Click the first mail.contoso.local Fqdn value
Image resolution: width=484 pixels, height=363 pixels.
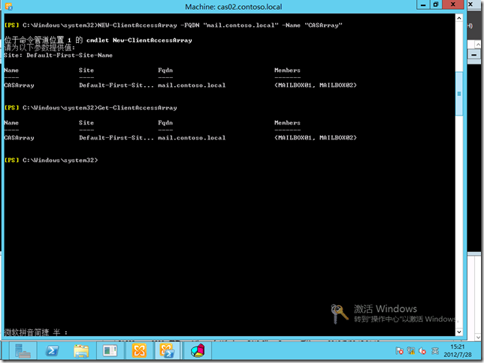[x=192, y=85]
